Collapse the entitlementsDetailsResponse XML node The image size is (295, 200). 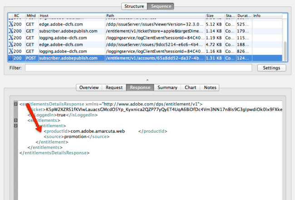click(15, 104)
